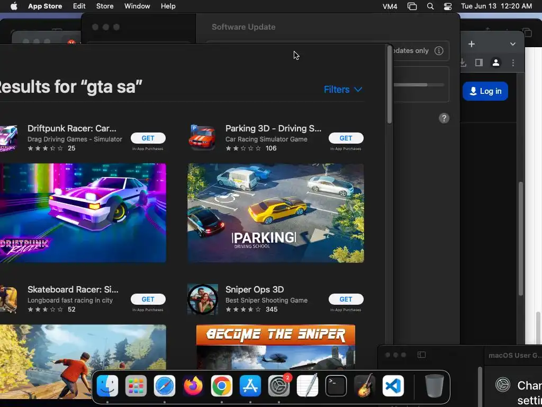
Task: Open the Driftpunk Racer screenshot preview
Action: (83, 213)
